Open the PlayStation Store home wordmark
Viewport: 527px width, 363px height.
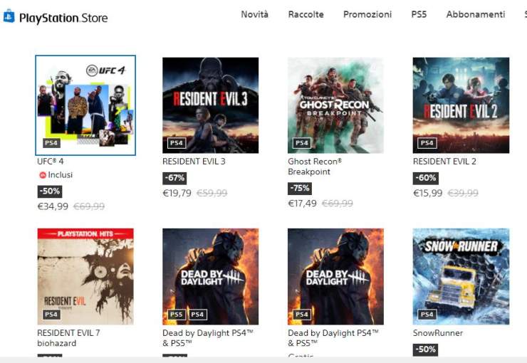[x=63, y=18]
